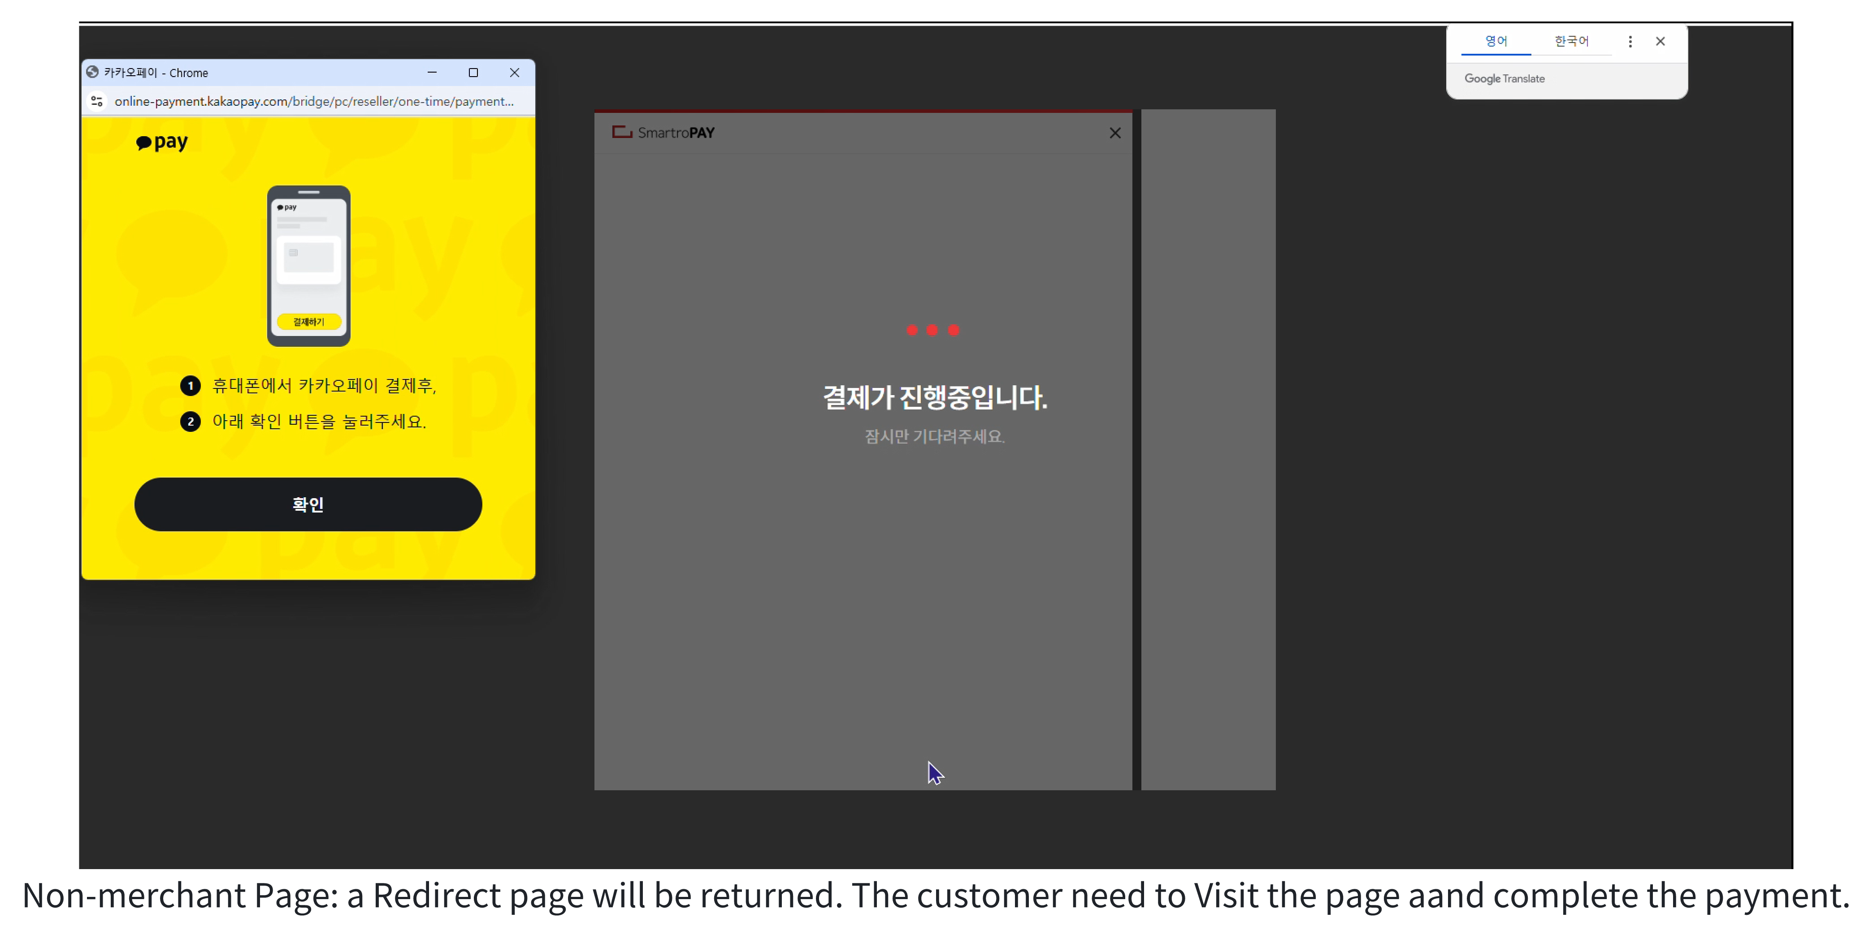Click the Google Translate label
1873x939 pixels.
click(x=1504, y=78)
